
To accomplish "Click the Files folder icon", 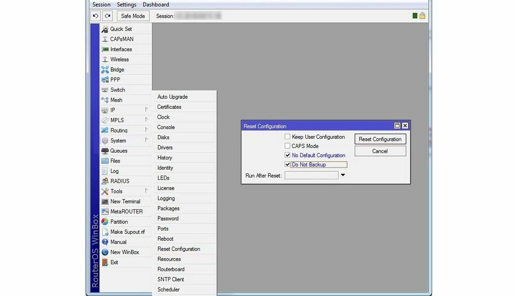I will 105,161.
